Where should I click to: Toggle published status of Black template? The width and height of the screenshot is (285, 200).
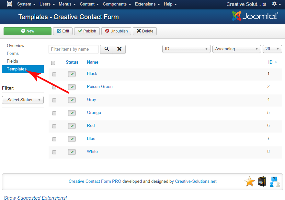[72, 74]
